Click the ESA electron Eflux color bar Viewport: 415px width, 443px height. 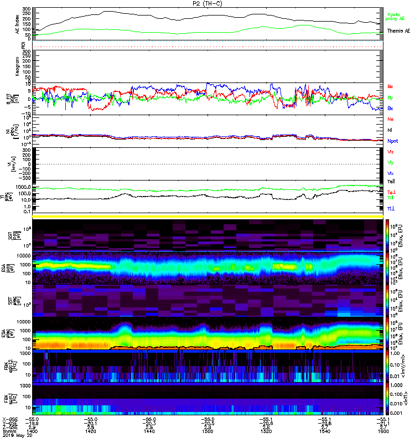[x=387, y=333]
